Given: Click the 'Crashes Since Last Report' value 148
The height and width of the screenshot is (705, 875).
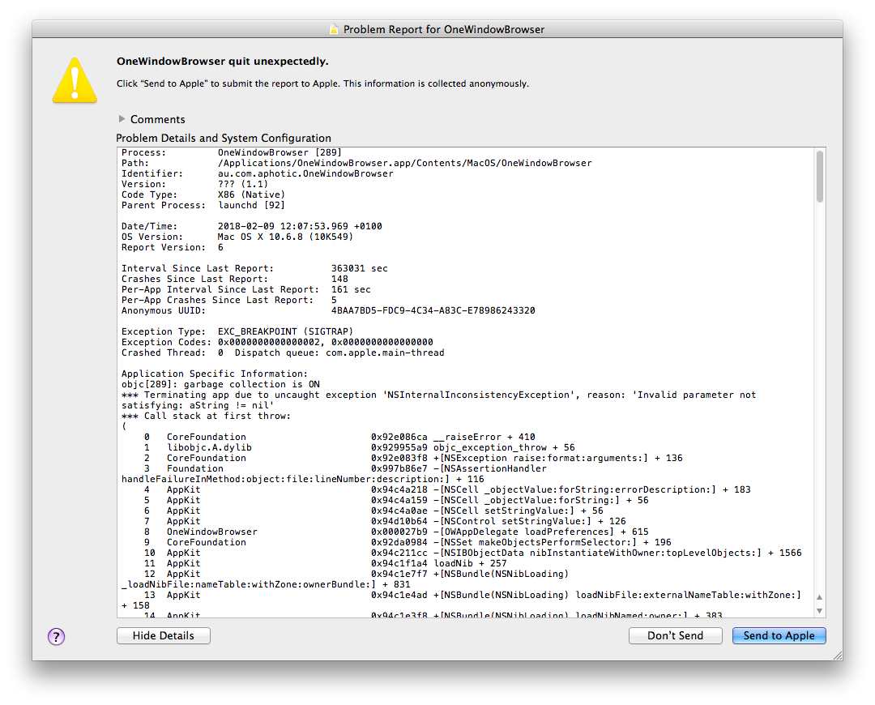Looking at the screenshot, I should point(339,279).
